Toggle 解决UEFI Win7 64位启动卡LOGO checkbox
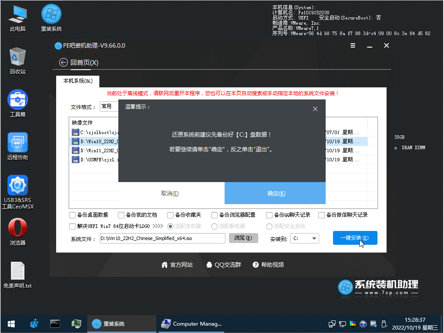 [x=73, y=226]
